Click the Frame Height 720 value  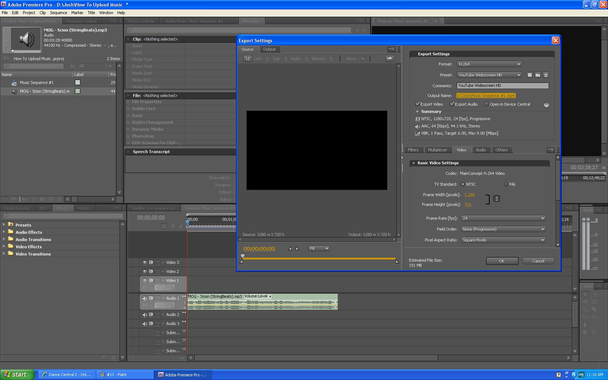(x=468, y=204)
